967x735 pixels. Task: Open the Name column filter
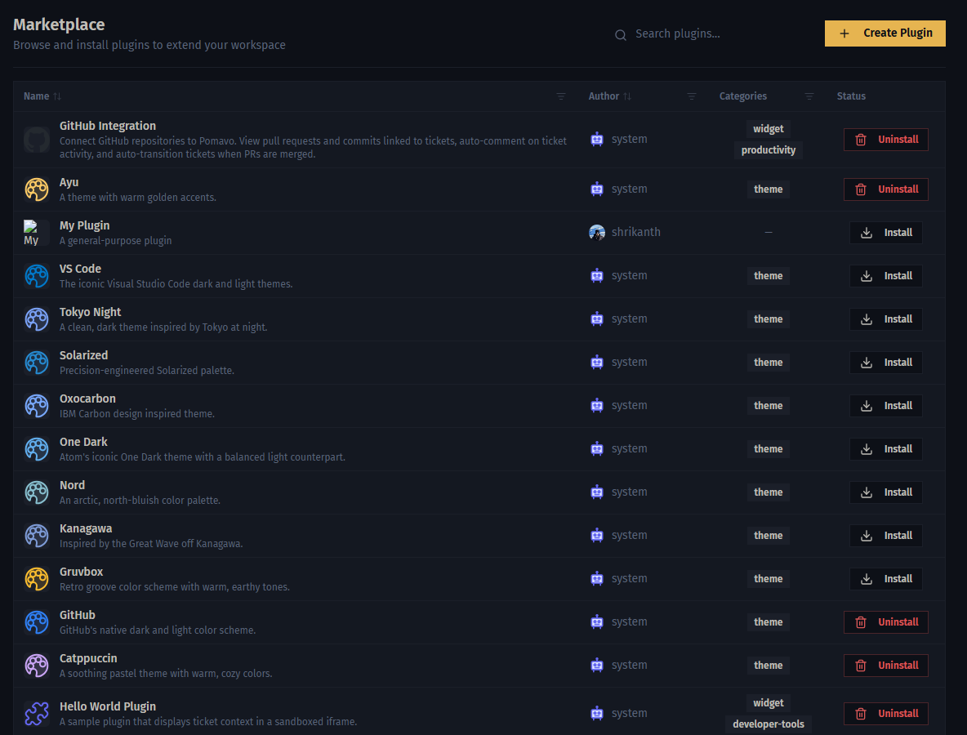click(560, 96)
